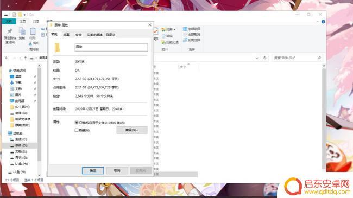Click Invert selection (反向选择) in ribbon
Screen dimensions: 353x198
[191, 40]
